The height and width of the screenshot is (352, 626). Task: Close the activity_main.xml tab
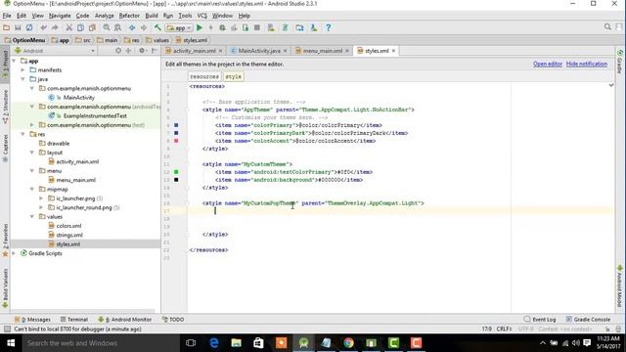(220, 51)
